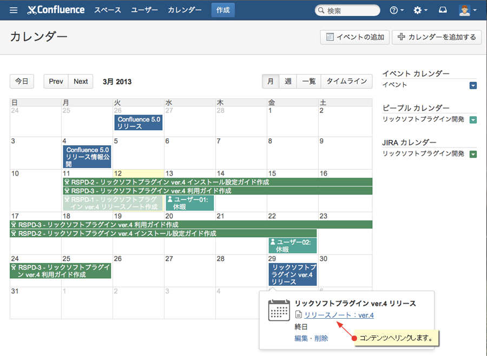Viewport: 487px width, 356px height.
Task: Click the JIRA icon on RSPD-1 event
Action: pos(67,199)
